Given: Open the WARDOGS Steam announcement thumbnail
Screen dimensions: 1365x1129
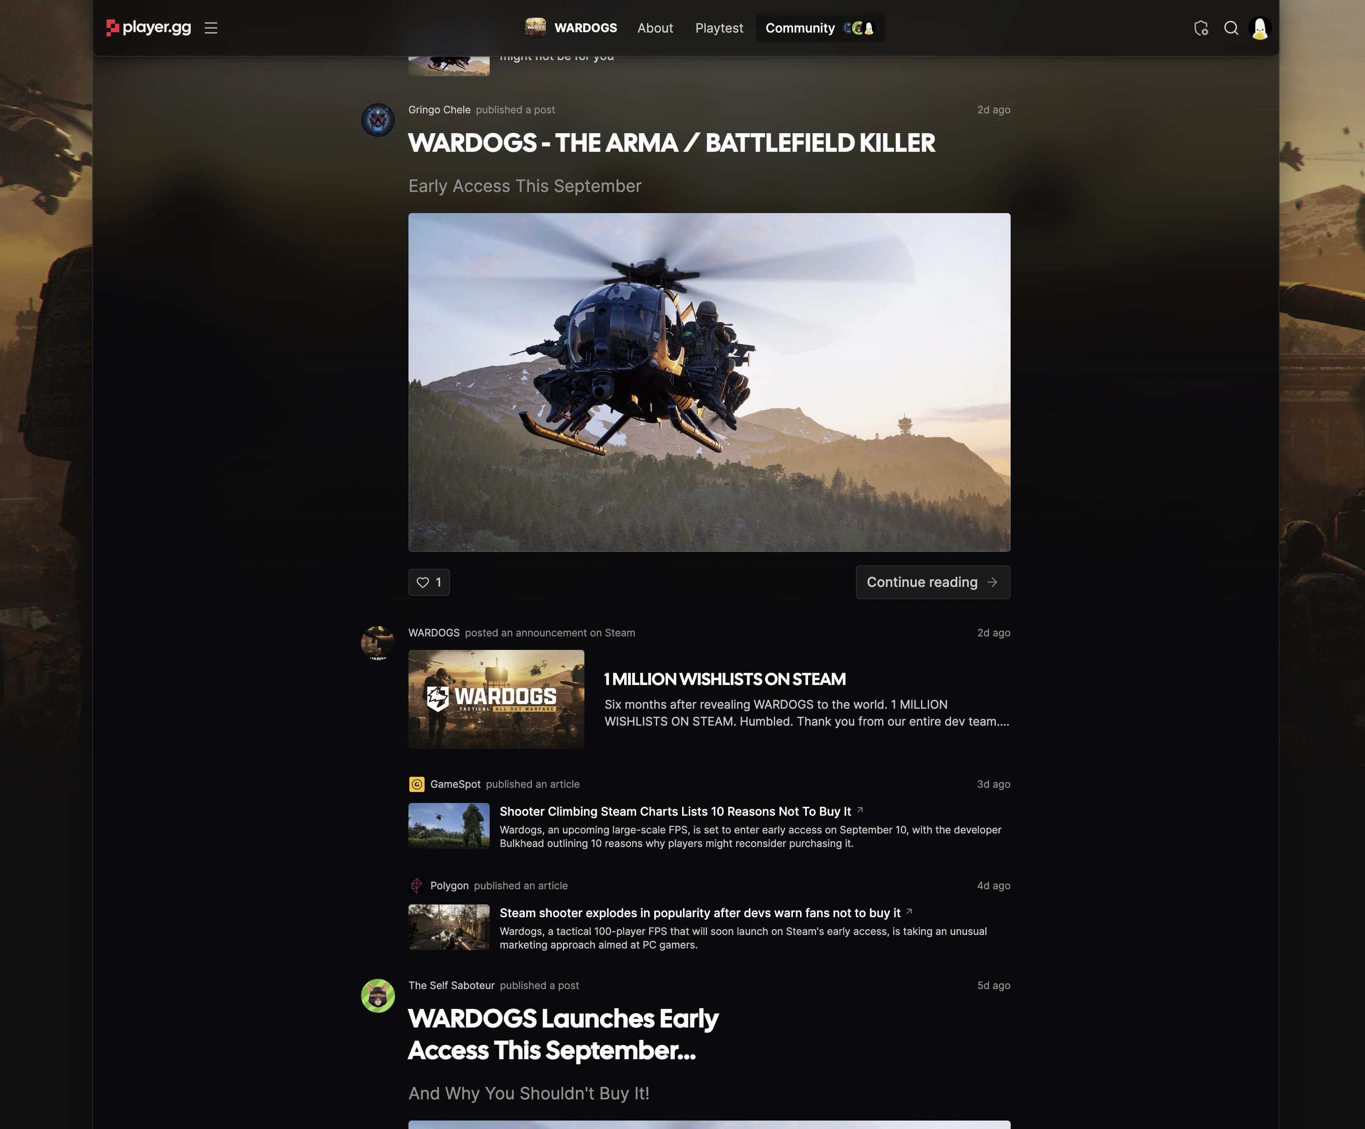Looking at the screenshot, I should [496, 699].
